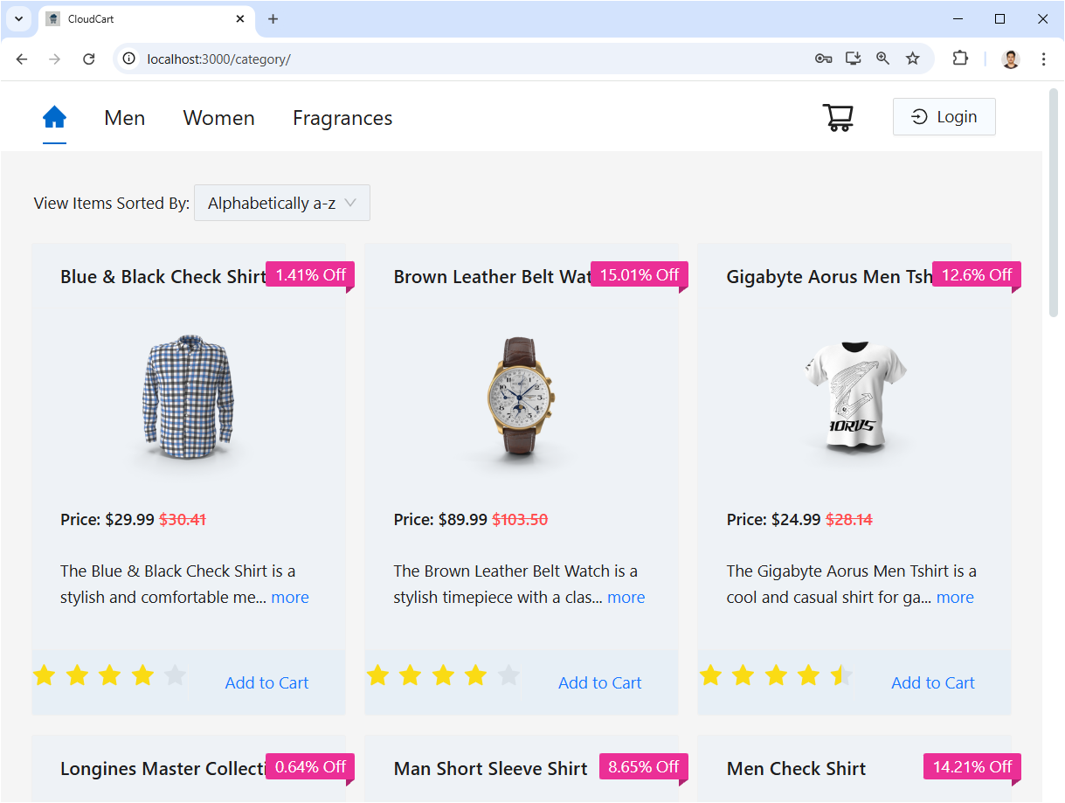Click 'more' on the Brown Leather Belt Watch description
1065x803 pixels.
tap(626, 597)
